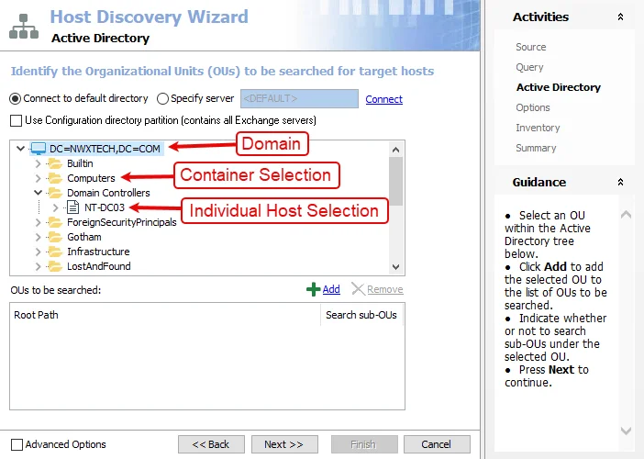The width and height of the screenshot is (644, 459).
Task: Click the Builtin folder icon
Action: pyautogui.click(x=55, y=163)
